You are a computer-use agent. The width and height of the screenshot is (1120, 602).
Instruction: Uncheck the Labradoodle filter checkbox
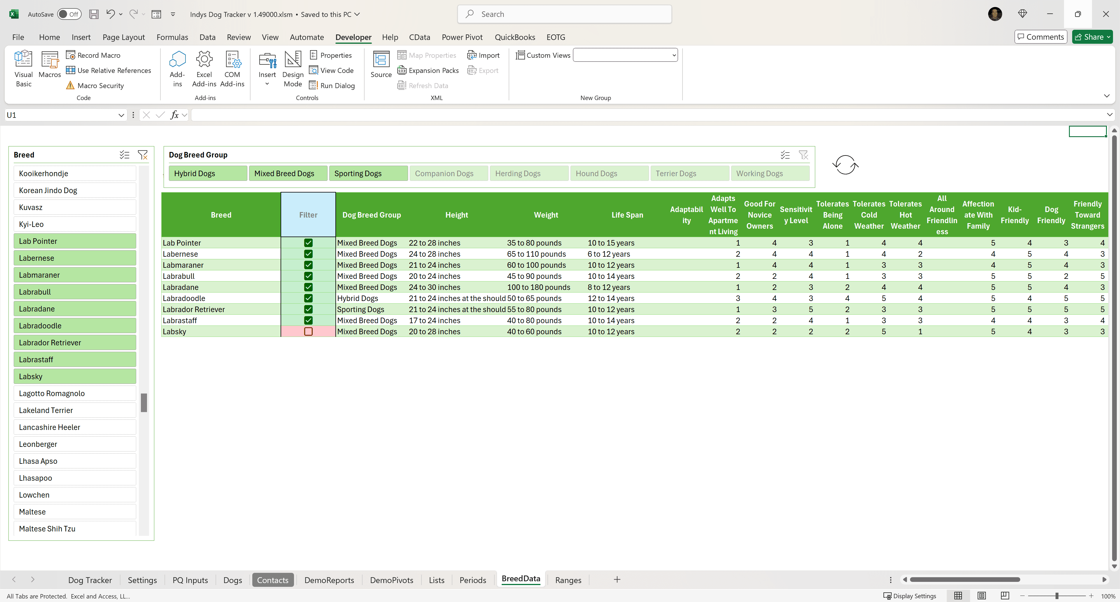tap(308, 298)
